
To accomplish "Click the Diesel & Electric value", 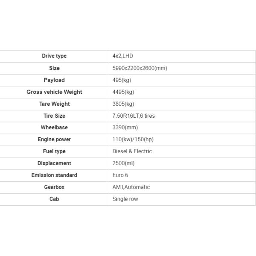I will point(132,151).
